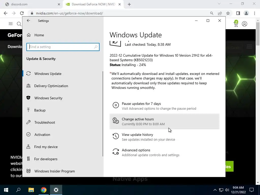Click the For developers tools icon
260x195 pixels.
[x=28, y=159]
